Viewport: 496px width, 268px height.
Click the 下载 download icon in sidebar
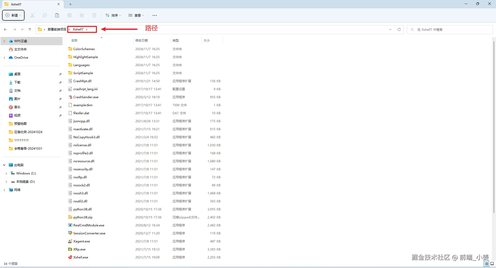point(11,82)
